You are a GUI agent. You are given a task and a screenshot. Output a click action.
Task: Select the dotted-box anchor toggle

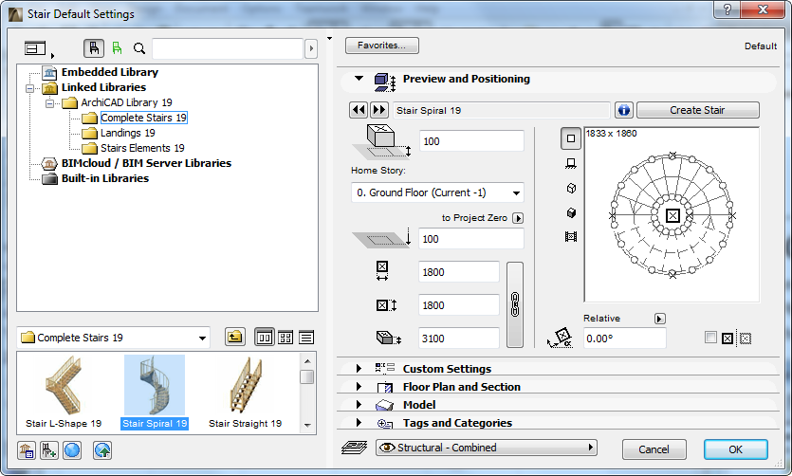[746, 339]
